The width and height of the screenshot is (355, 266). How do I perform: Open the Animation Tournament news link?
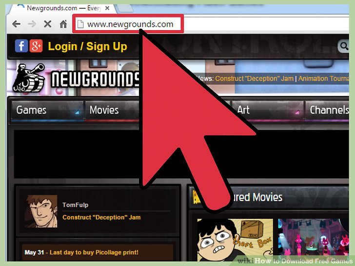pos(323,78)
